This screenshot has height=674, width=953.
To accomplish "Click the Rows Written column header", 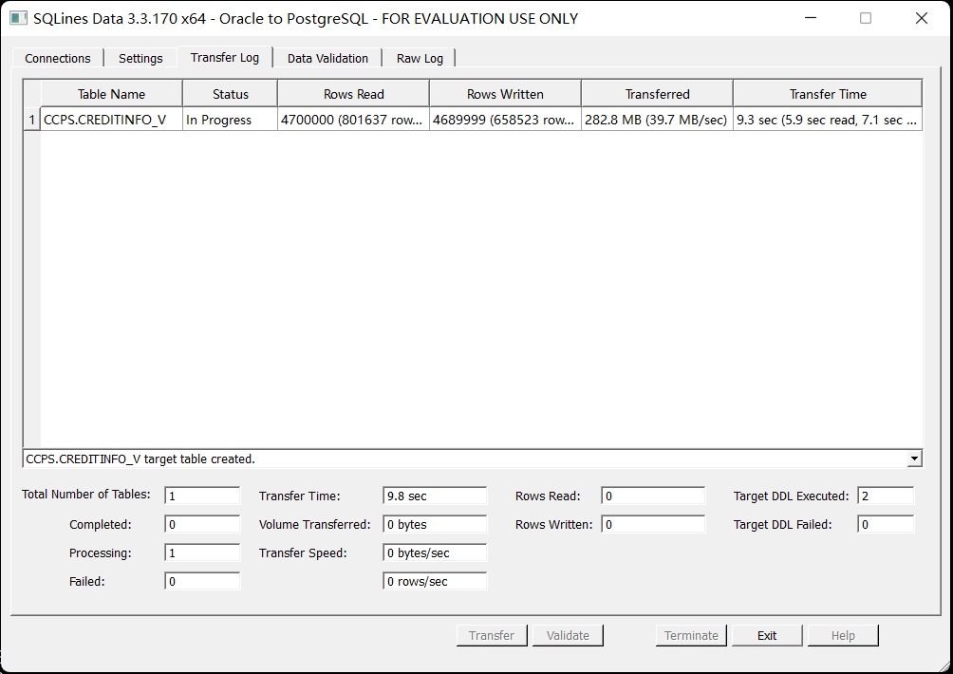I will click(505, 94).
